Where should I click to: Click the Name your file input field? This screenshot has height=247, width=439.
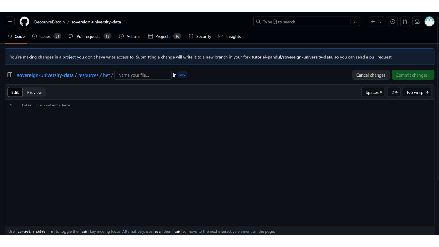(x=143, y=75)
